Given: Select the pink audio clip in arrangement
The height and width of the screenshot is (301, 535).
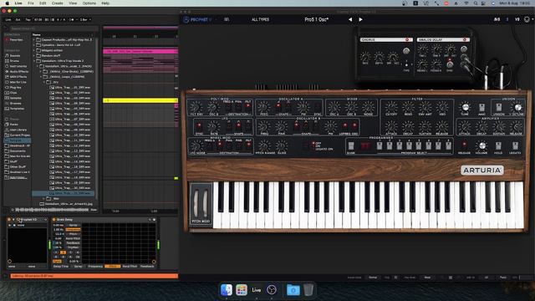Looking at the screenshot, I should click(x=140, y=51).
